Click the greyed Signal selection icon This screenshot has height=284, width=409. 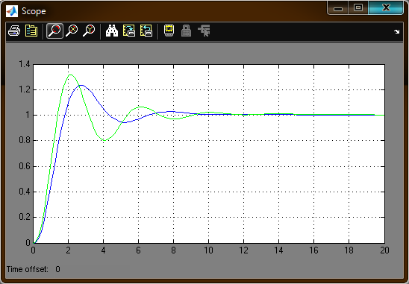pyautogui.click(x=204, y=31)
